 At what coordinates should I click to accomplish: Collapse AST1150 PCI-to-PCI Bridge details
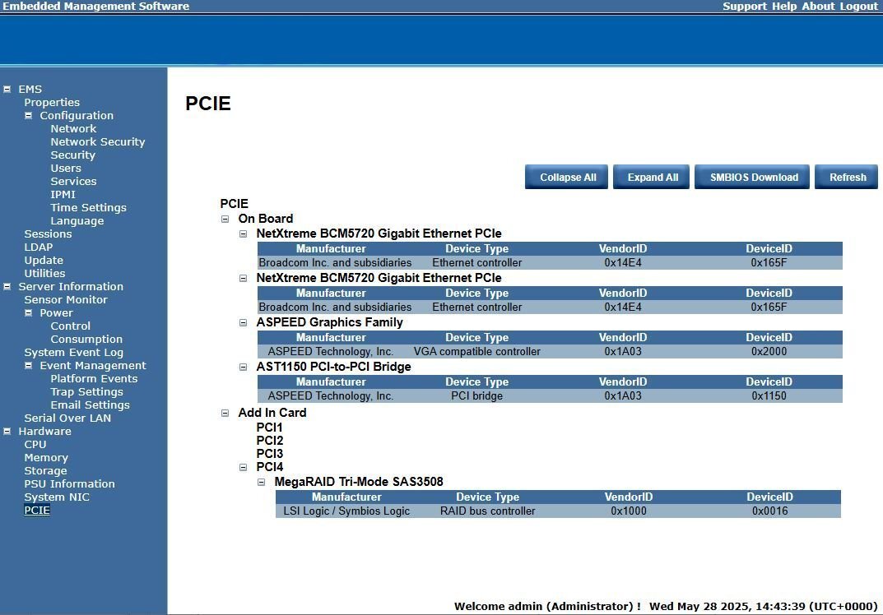click(x=244, y=367)
